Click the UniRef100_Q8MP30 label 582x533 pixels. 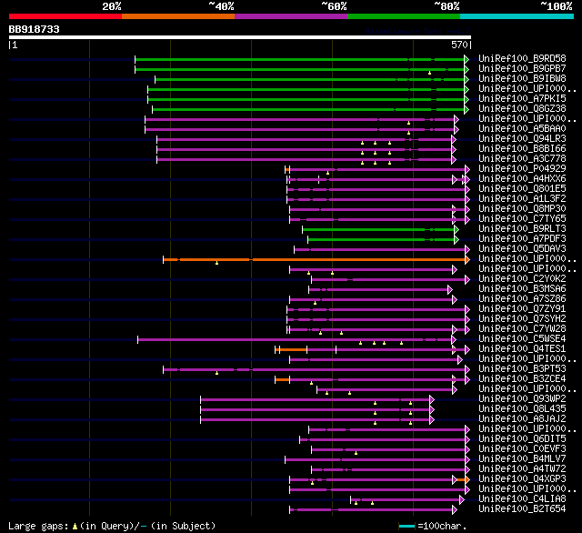[522, 209]
